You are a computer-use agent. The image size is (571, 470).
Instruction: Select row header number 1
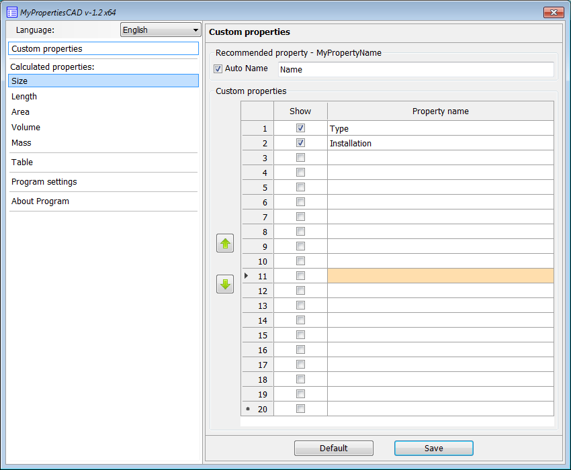[x=257, y=128]
